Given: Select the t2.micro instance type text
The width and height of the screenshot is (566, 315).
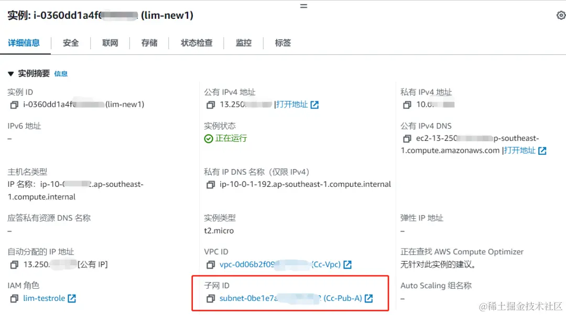Looking at the screenshot, I should [219, 231].
